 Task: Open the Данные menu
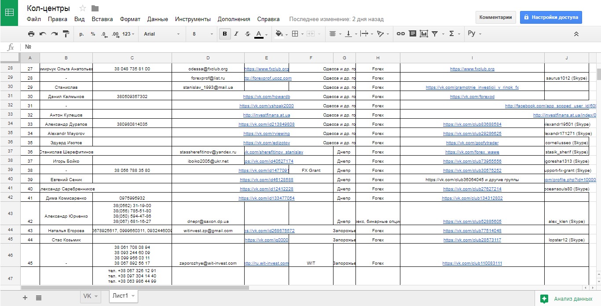click(158, 19)
